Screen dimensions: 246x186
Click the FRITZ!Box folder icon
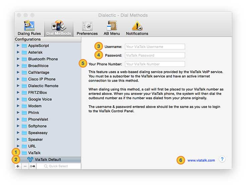click(24, 93)
